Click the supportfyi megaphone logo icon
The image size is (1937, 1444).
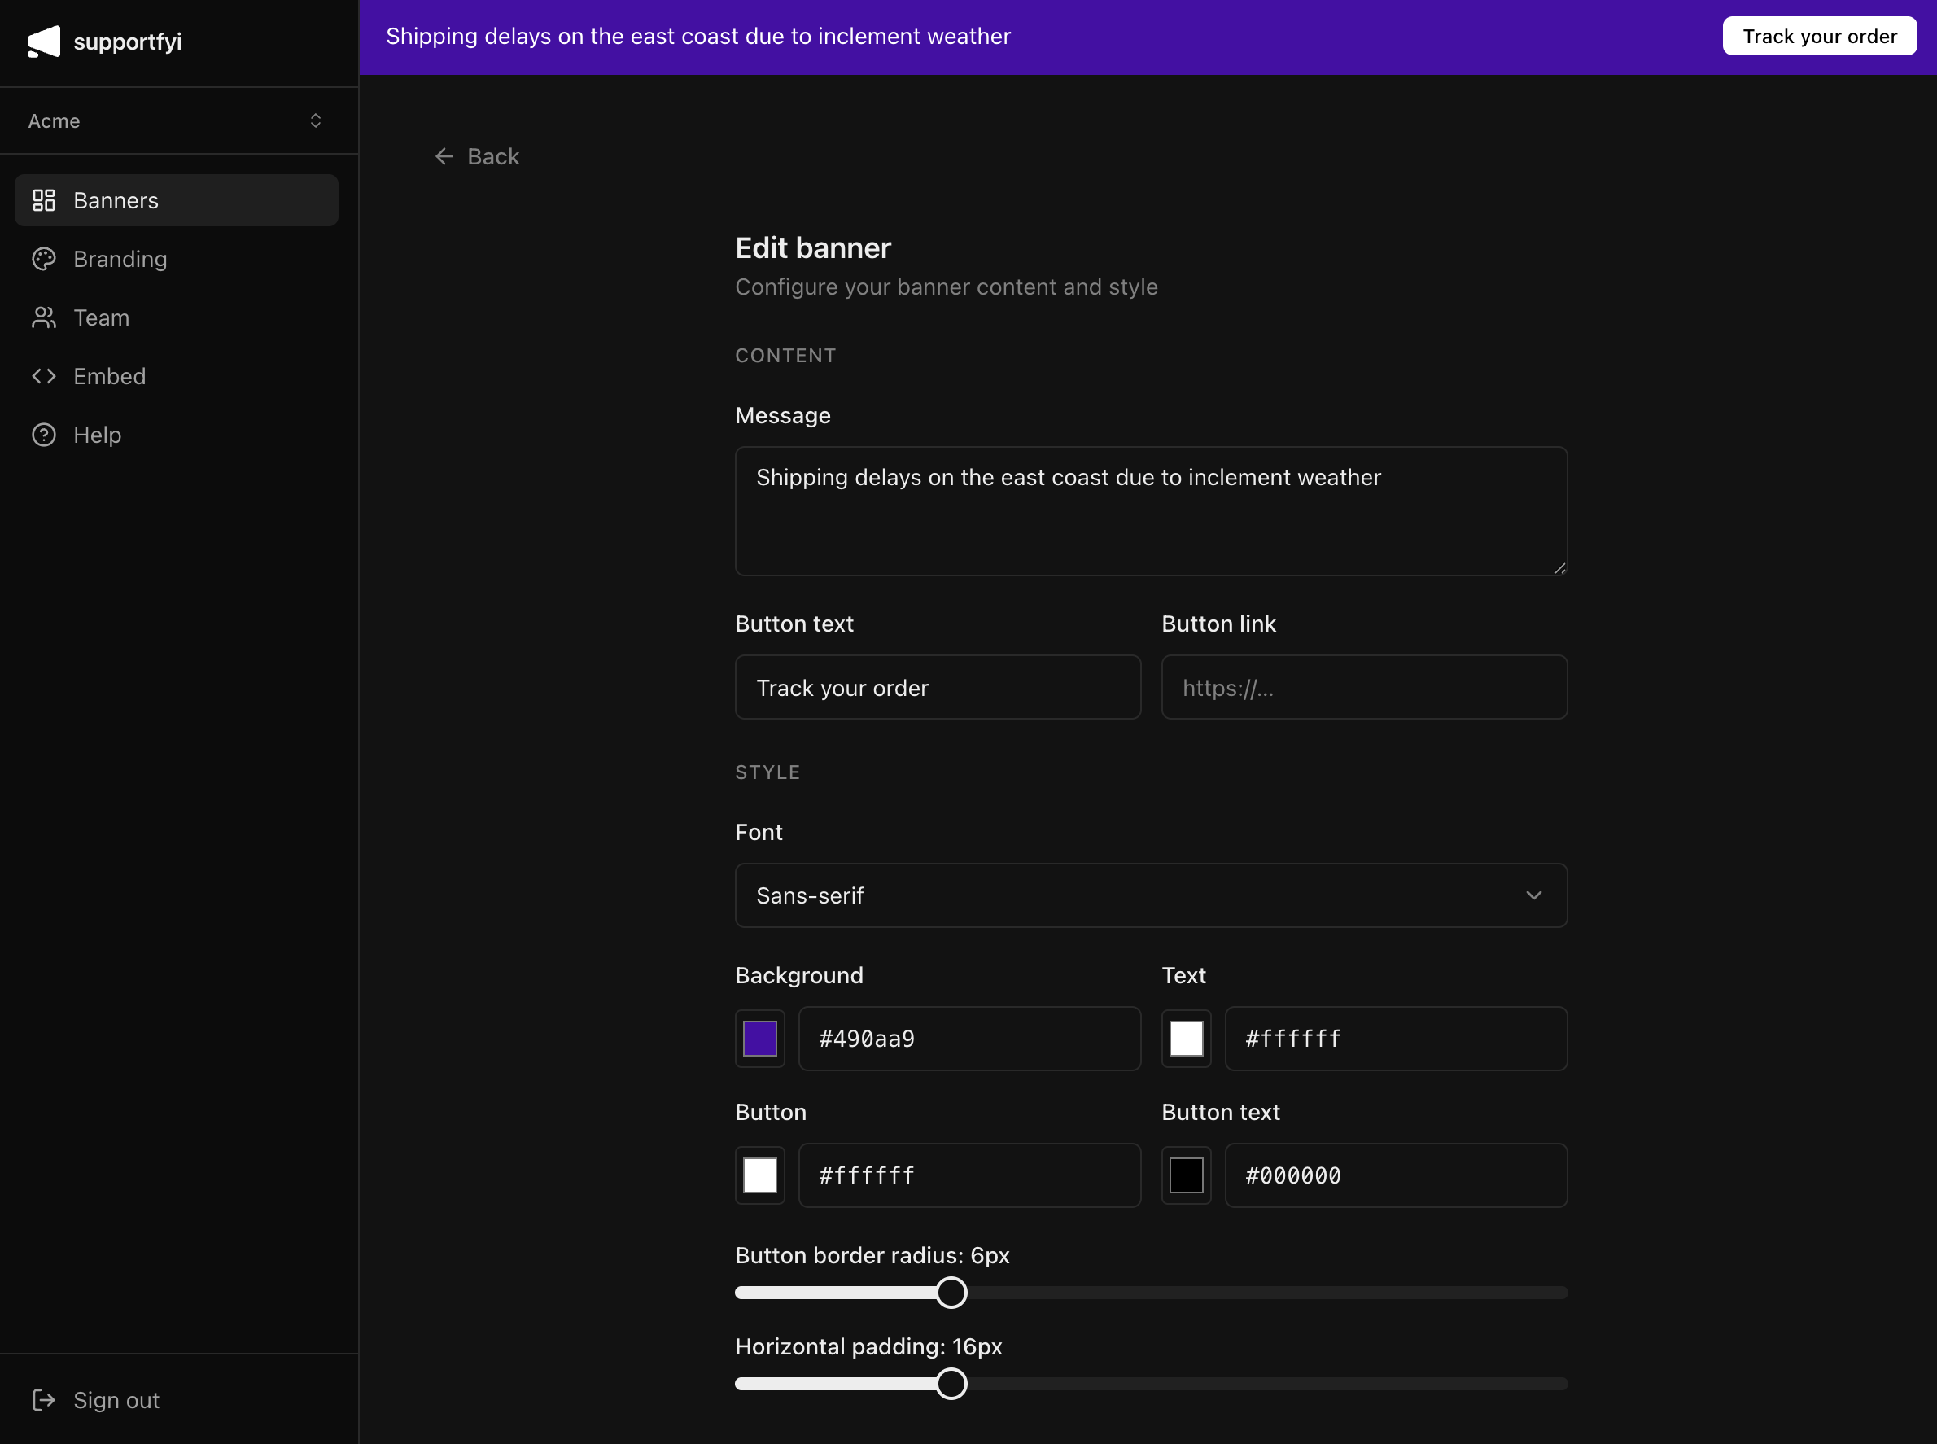pos(44,41)
